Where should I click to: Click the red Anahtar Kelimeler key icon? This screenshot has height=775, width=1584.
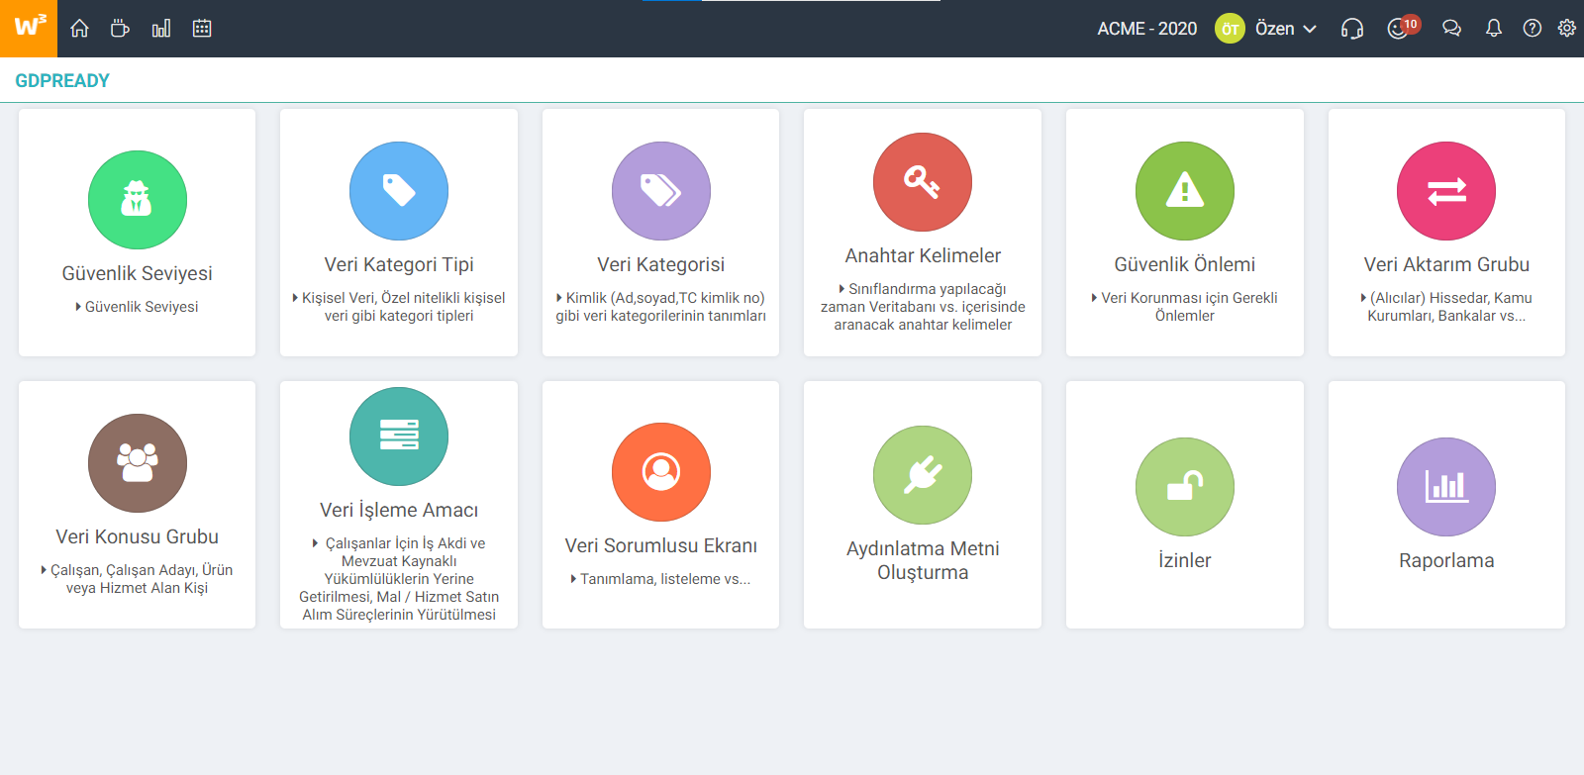923,182
